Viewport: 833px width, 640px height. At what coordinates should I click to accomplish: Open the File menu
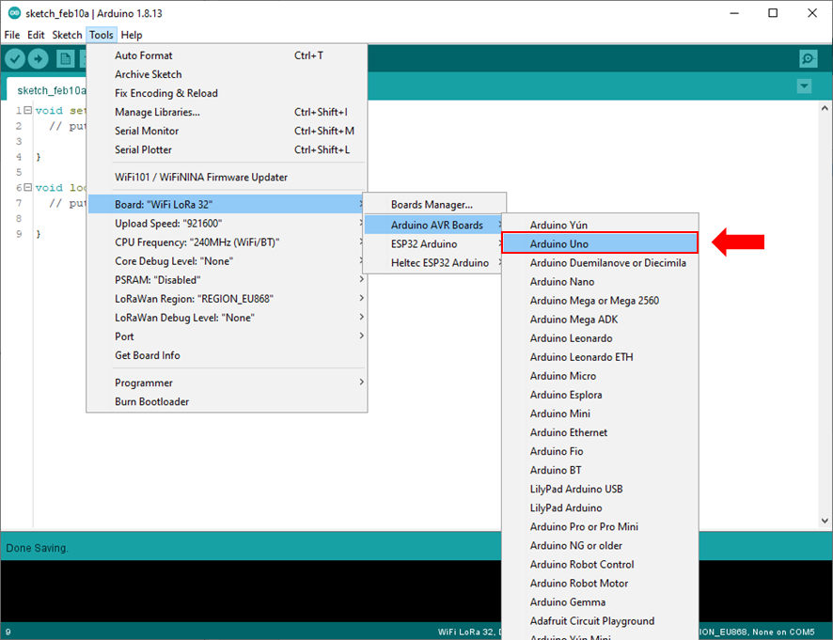pyautogui.click(x=11, y=35)
